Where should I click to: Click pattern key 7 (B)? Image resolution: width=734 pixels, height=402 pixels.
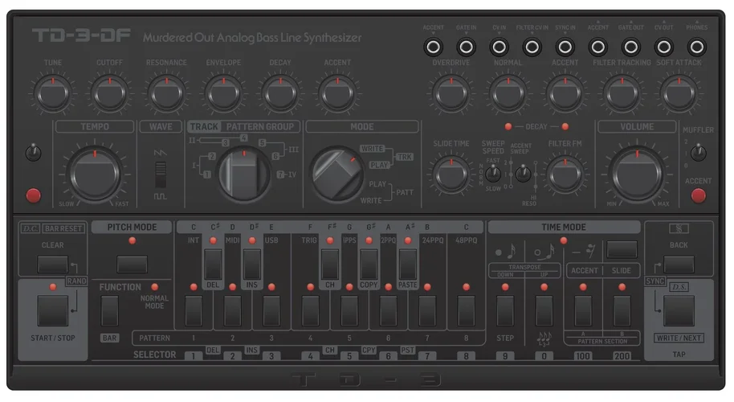point(427,310)
